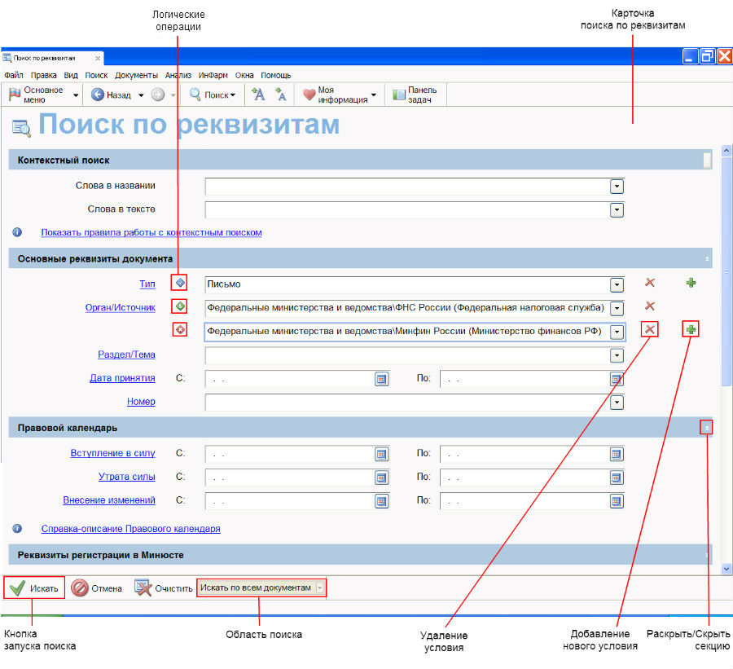Click the greyed forward navigation arrow icon
Screen dimensions: 733x669
158,95
